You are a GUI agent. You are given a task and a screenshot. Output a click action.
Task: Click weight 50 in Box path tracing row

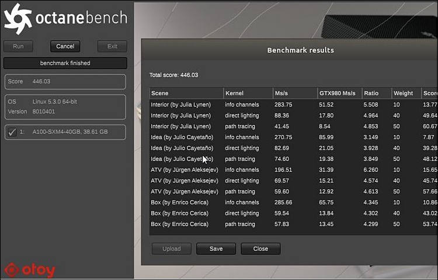pyautogui.click(x=397, y=224)
